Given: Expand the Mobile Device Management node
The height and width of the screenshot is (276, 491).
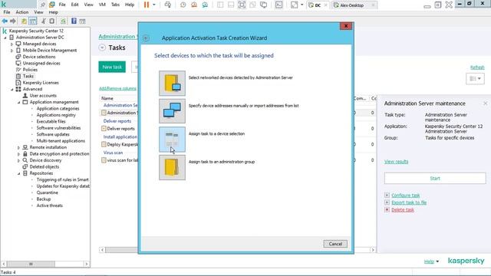Looking at the screenshot, I should [12, 51].
